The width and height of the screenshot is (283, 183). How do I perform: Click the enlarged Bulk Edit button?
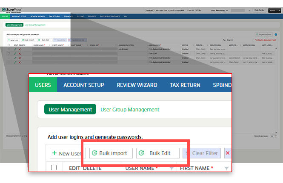pyautogui.click(x=158, y=153)
